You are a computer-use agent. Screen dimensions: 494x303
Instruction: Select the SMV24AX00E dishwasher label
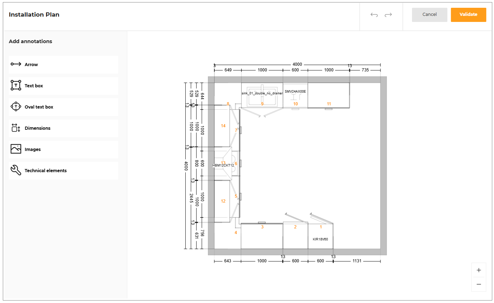coord(295,91)
